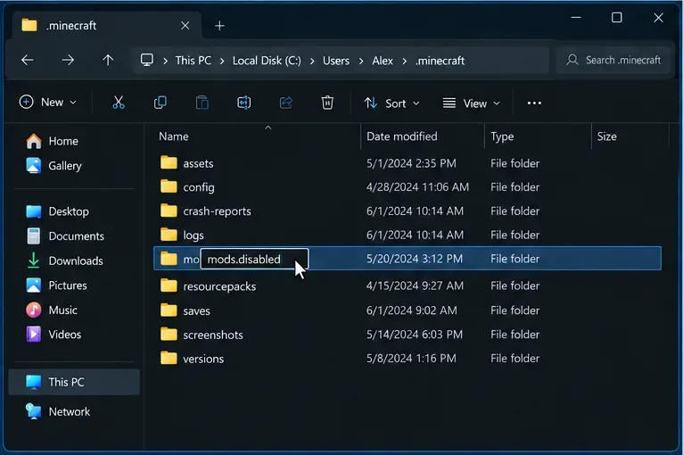The height and width of the screenshot is (455, 683).
Task: Expand chevron after Alex breadcrumb
Action: (404, 61)
